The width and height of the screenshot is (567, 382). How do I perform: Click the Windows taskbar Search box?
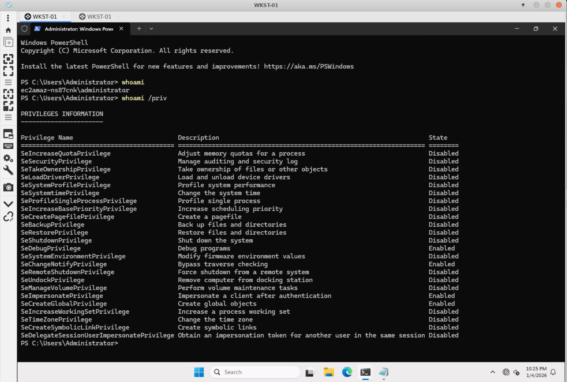(x=255, y=372)
